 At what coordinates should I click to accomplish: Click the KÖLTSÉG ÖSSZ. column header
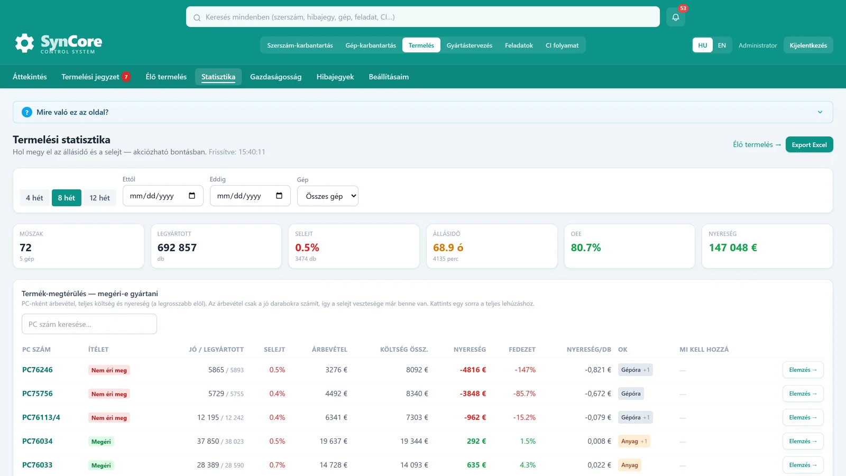[404, 350]
